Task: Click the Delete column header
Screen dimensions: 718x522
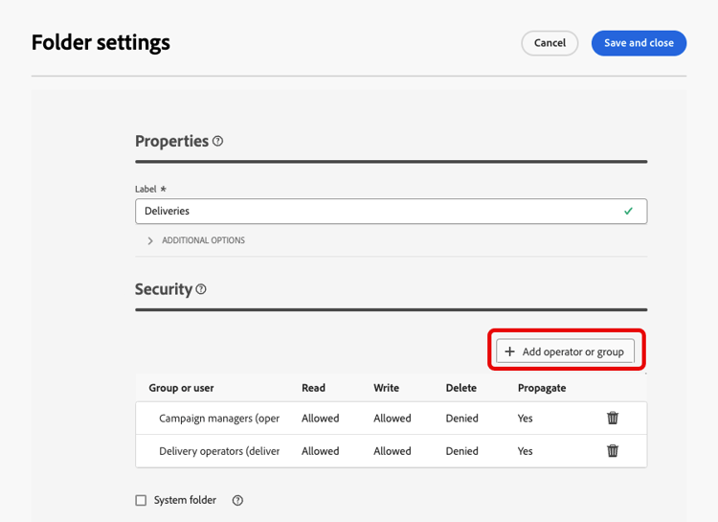Action: (461, 388)
